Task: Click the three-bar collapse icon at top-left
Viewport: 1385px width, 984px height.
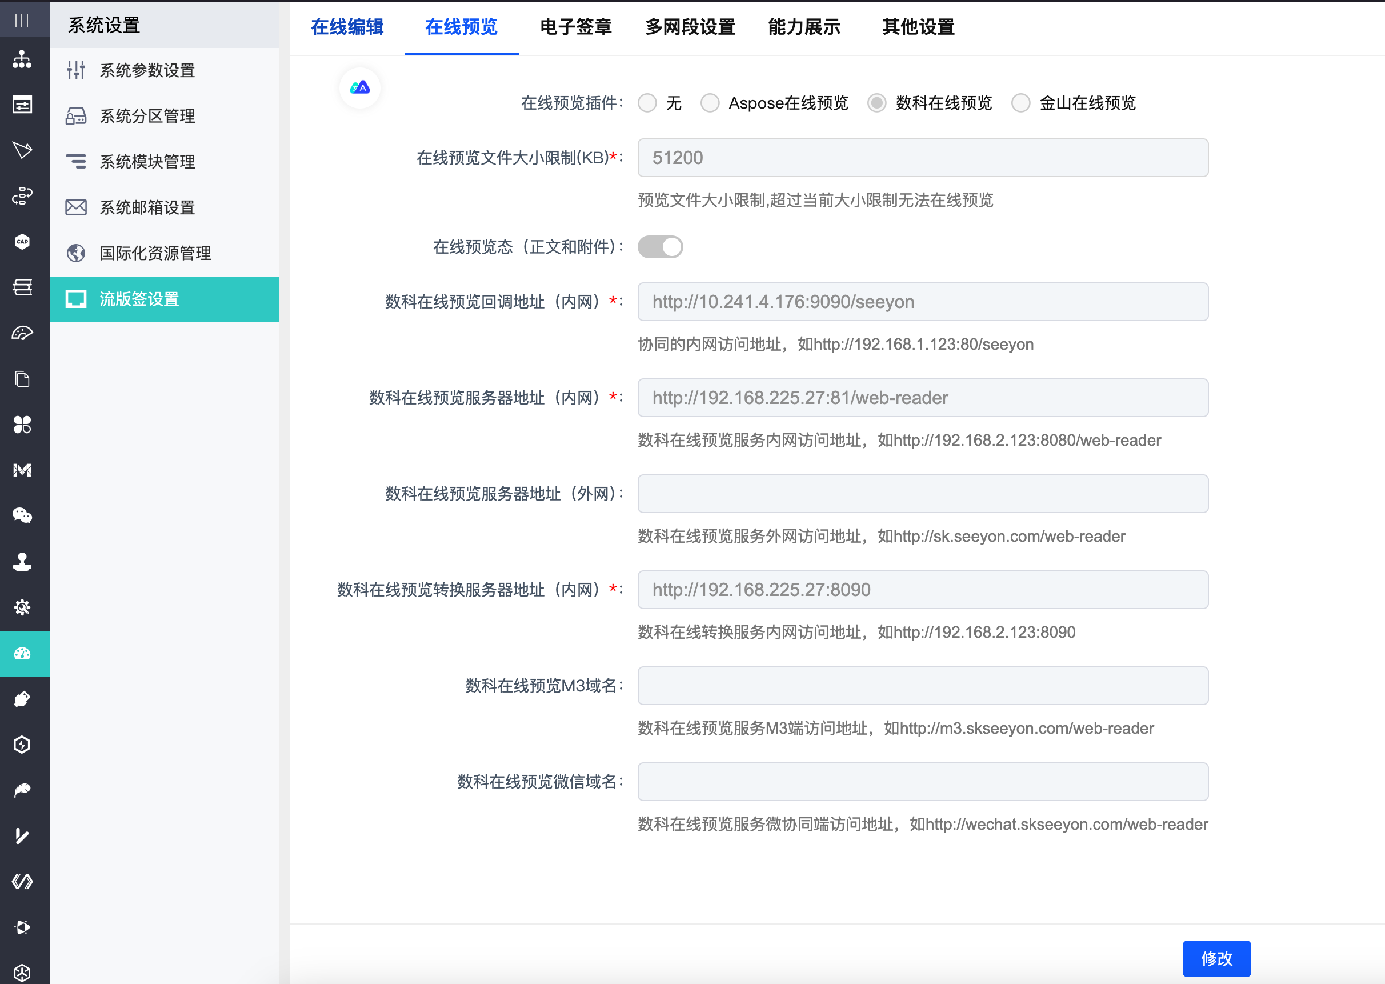Action: (x=22, y=21)
